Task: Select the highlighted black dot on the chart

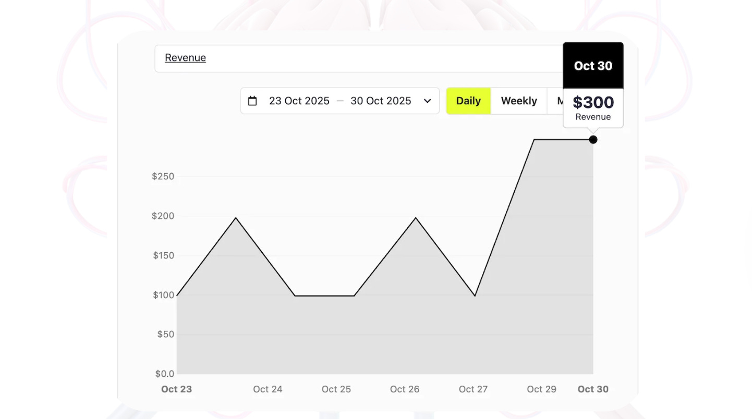Action: pos(593,139)
